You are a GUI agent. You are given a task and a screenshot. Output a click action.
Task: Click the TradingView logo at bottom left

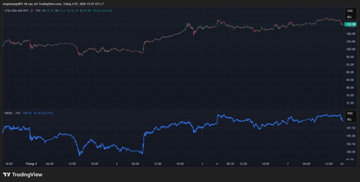click(22, 174)
